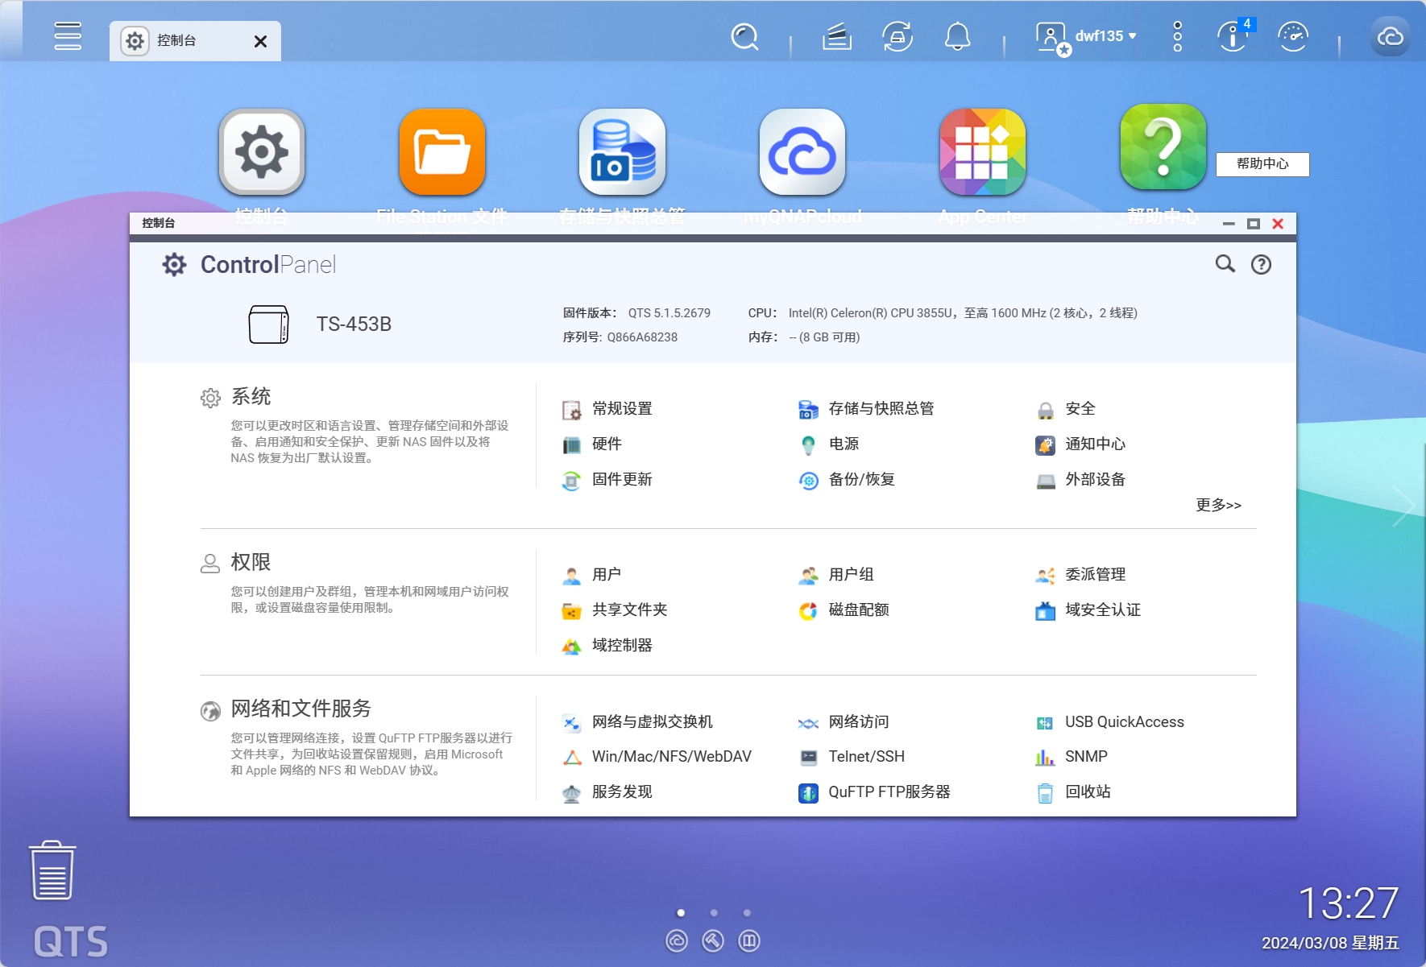Screen dimensions: 1426x967
Task: Open 磁盘配额
Action: [x=844, y=610]
